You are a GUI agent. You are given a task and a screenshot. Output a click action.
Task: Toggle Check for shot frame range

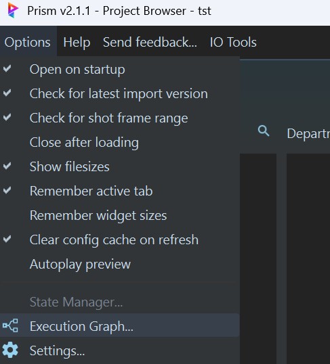point(120,118)
